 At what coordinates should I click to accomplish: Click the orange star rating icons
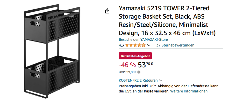[135, 45]
